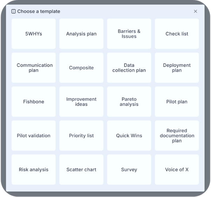Pick the Pilot validation template
The width and height of the screenshot is (211, 197).
(x=34, y=136)
